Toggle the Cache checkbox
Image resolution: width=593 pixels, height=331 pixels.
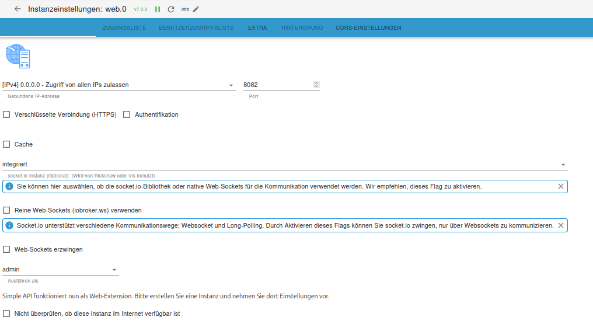click(6, 144)
